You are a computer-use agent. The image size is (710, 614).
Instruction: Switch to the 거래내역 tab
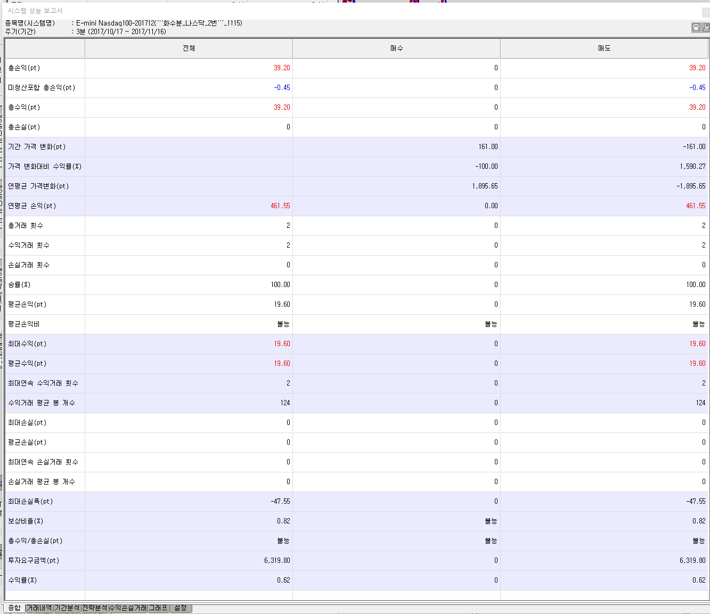pyautogui.click(x=39, y=608)
